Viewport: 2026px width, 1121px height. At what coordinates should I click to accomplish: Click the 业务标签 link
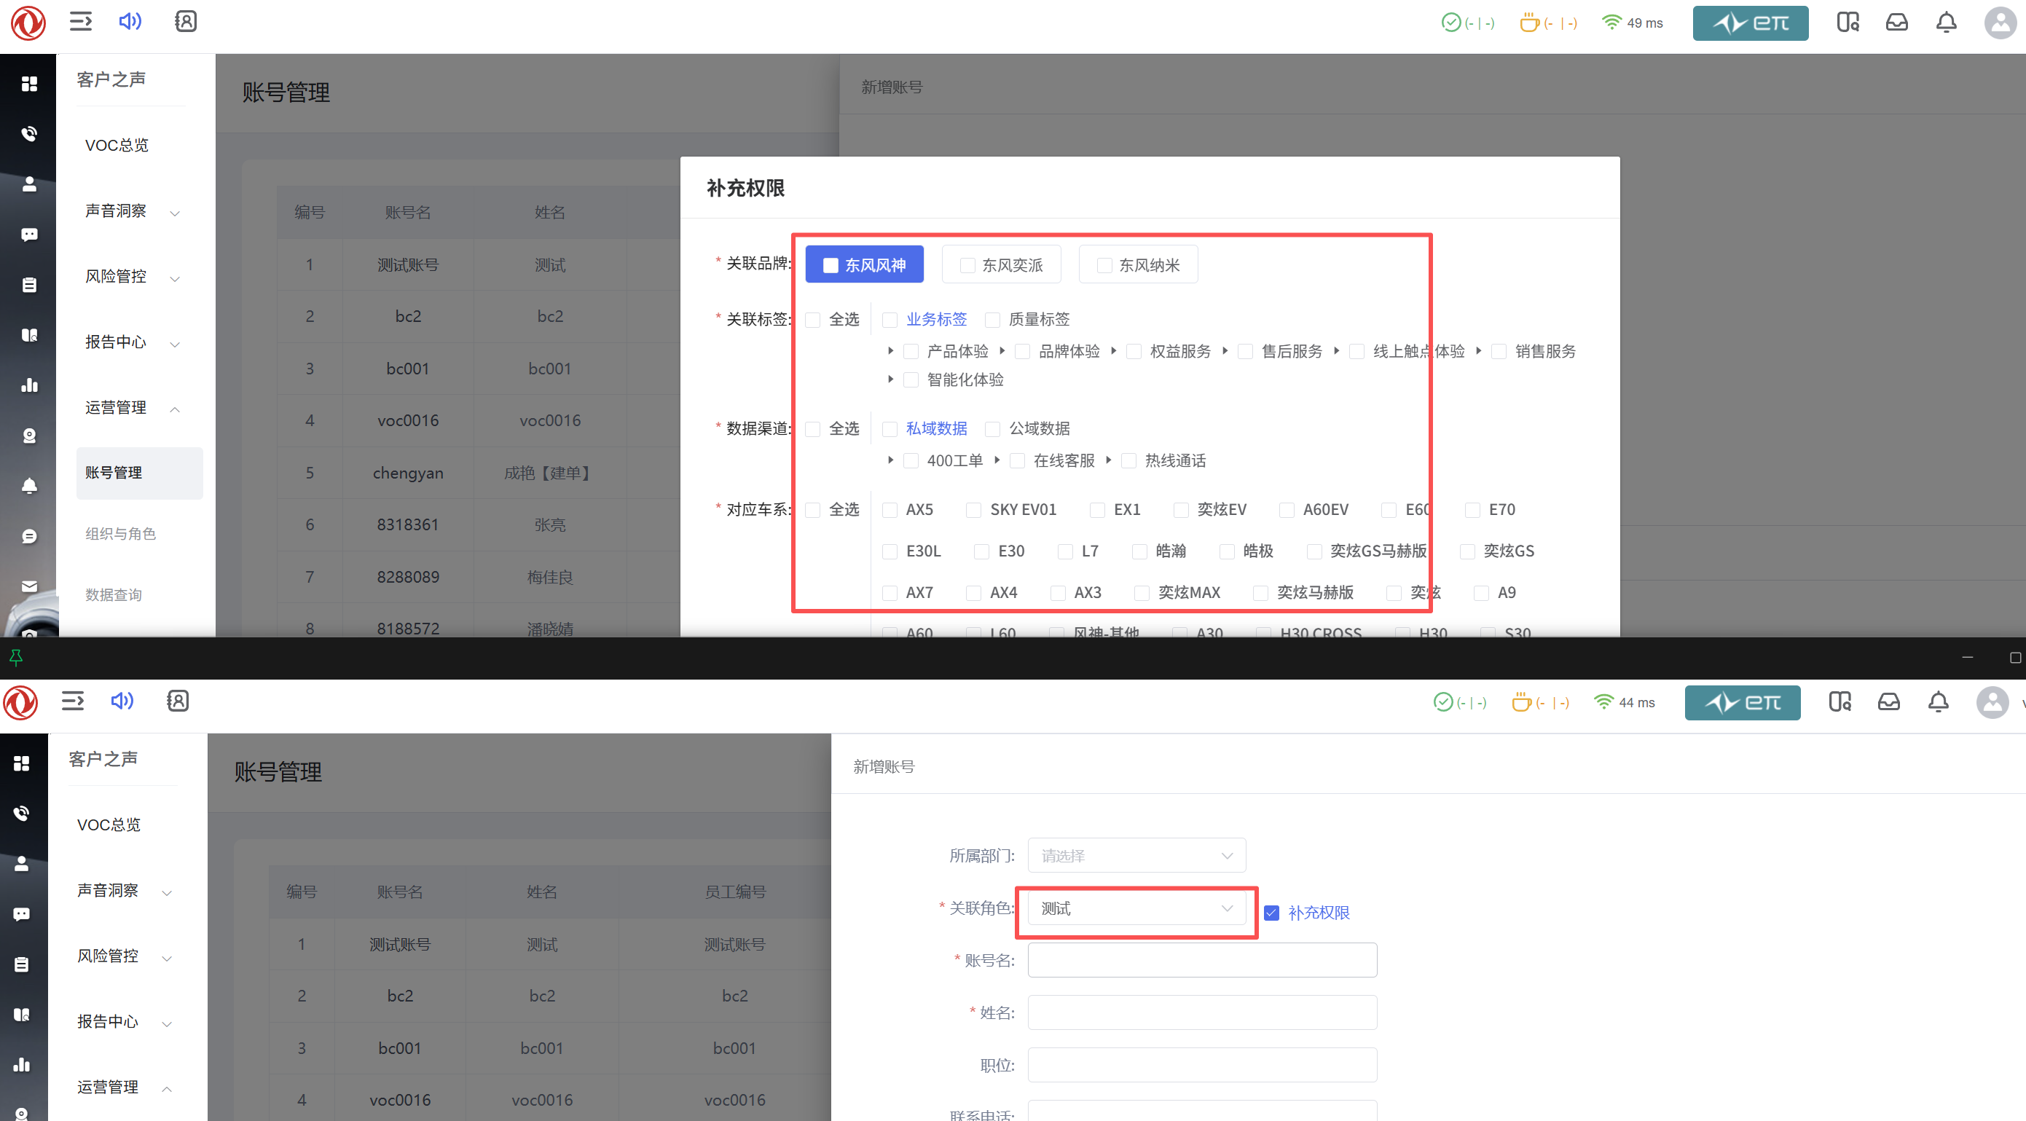[936, 319]
